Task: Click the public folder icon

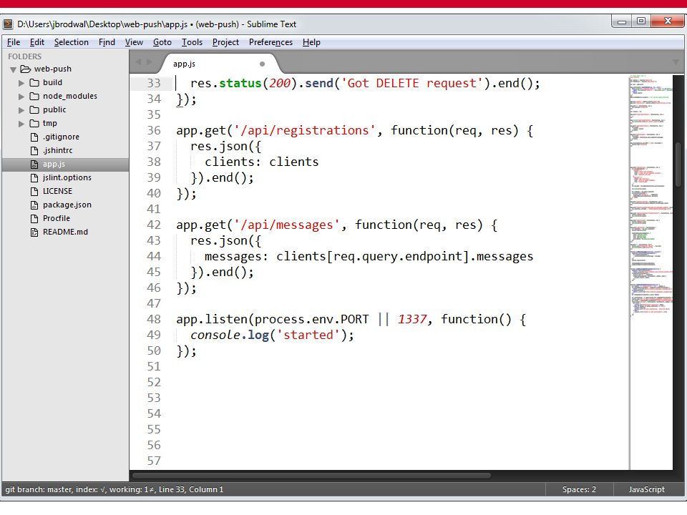Action: click(34, 110)
